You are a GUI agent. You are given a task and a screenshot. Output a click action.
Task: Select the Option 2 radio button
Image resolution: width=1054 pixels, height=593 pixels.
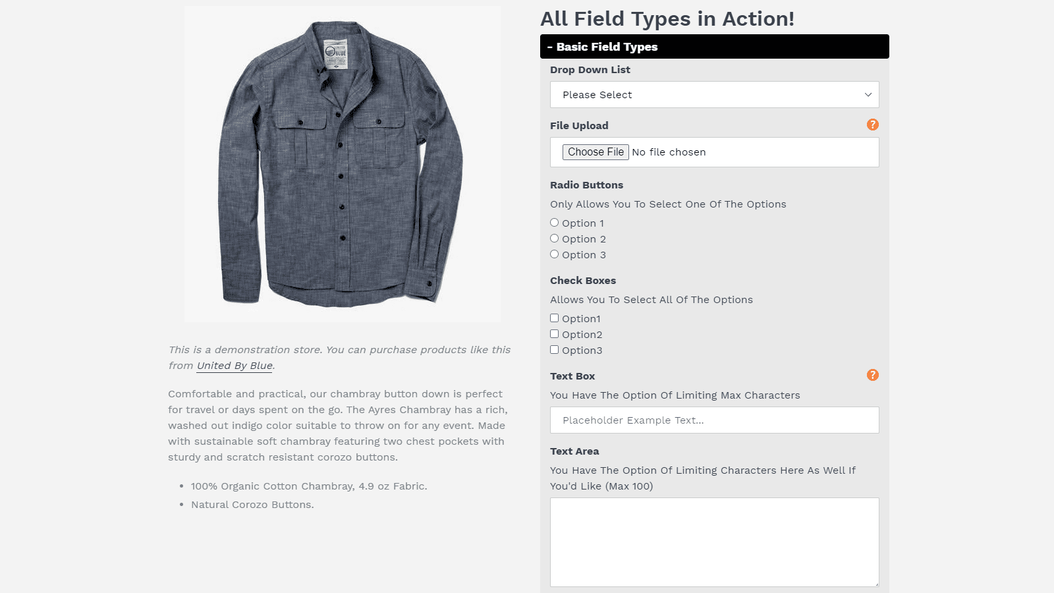(554, 238)
